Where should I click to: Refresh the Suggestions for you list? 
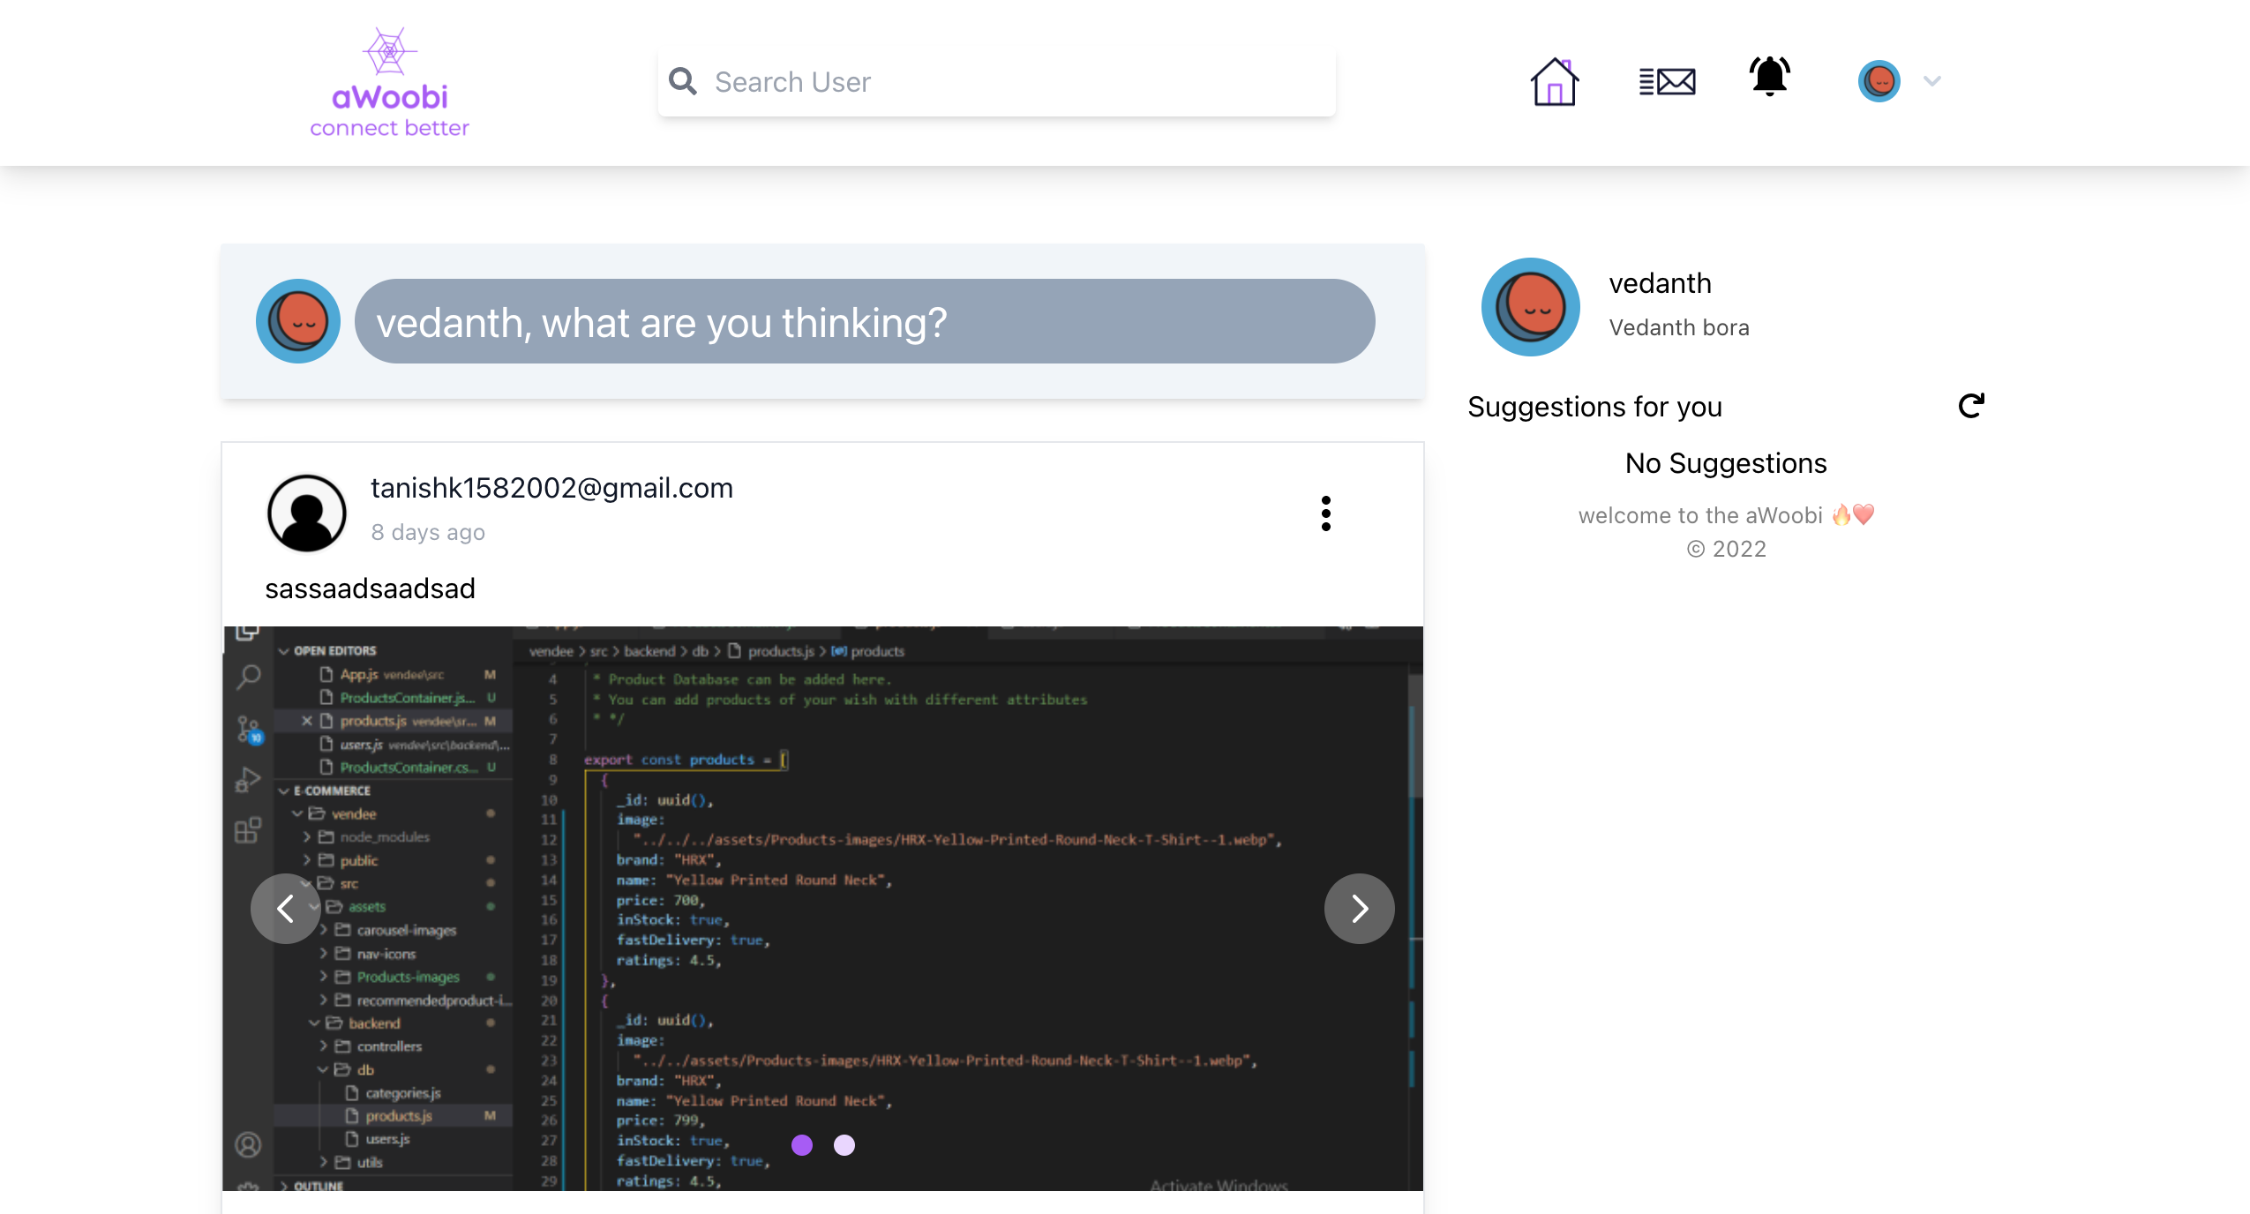pyautogui.click(x=1971, y=405)
